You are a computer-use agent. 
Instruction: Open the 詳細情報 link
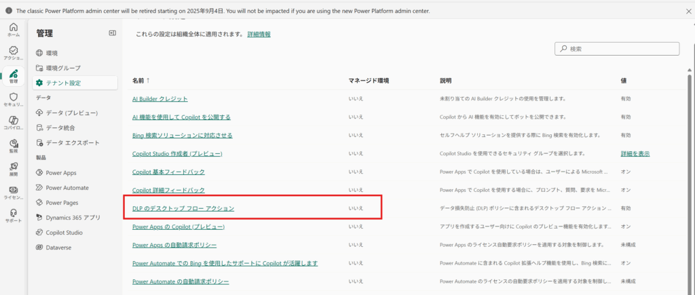tap(259, 33)
